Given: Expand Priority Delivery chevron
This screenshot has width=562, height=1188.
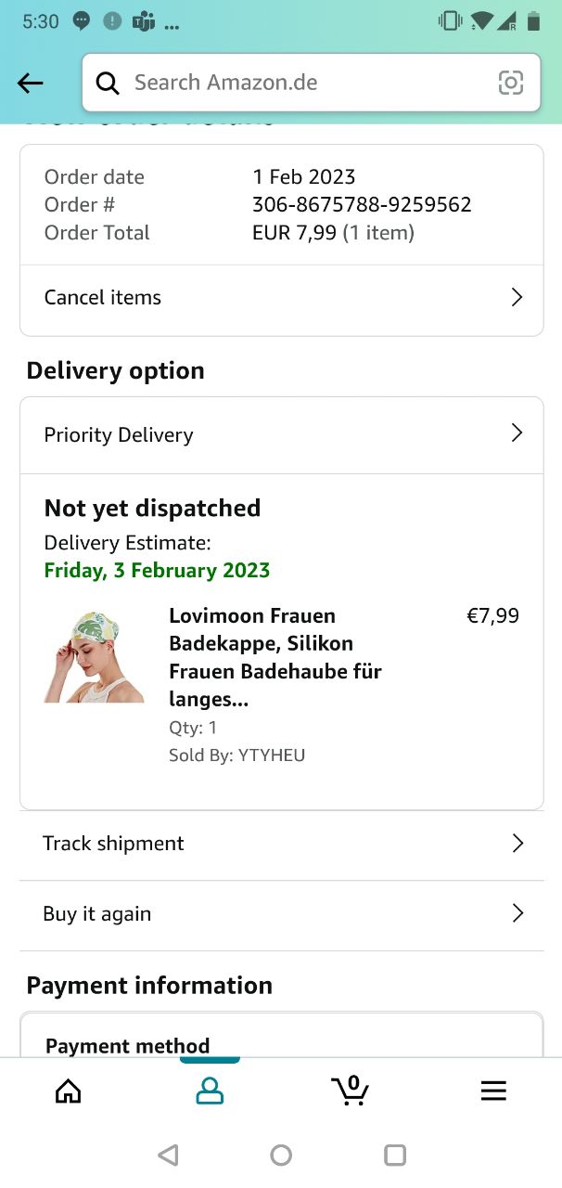Looking at the screenshot, I should [517, 433].
